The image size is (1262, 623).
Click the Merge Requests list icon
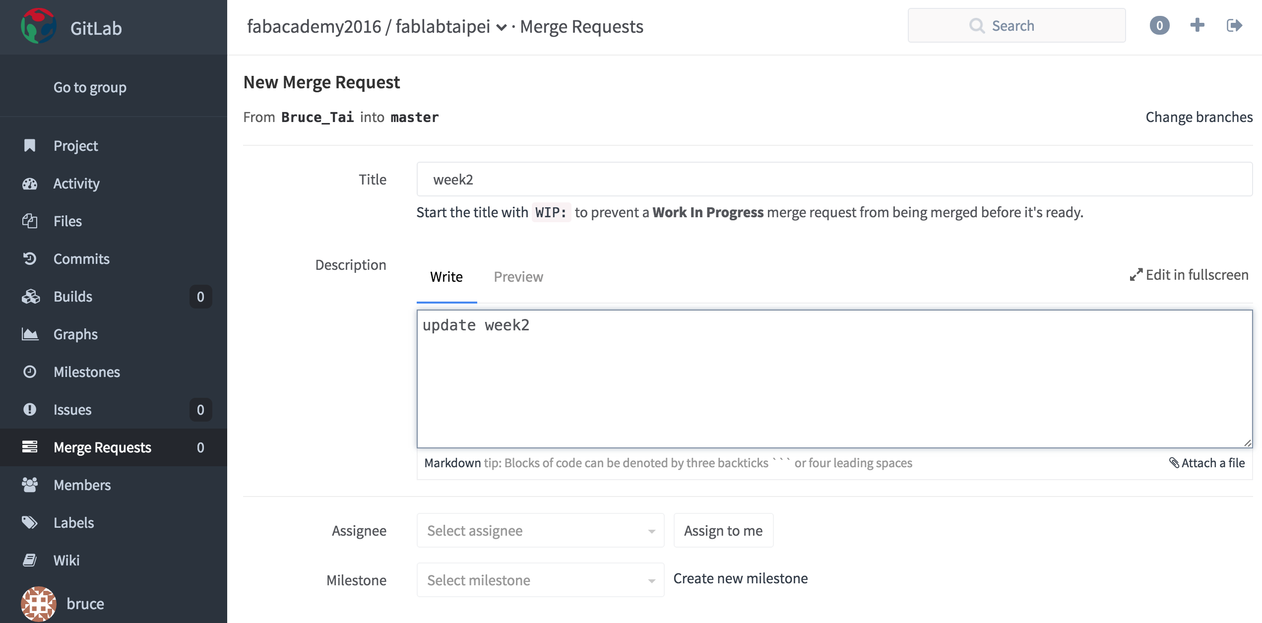(30, 447)
